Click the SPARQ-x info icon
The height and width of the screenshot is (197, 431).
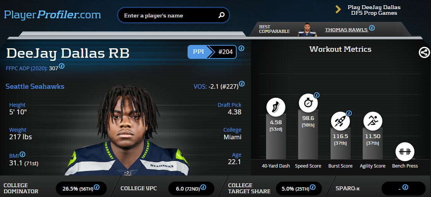point(405,188)
